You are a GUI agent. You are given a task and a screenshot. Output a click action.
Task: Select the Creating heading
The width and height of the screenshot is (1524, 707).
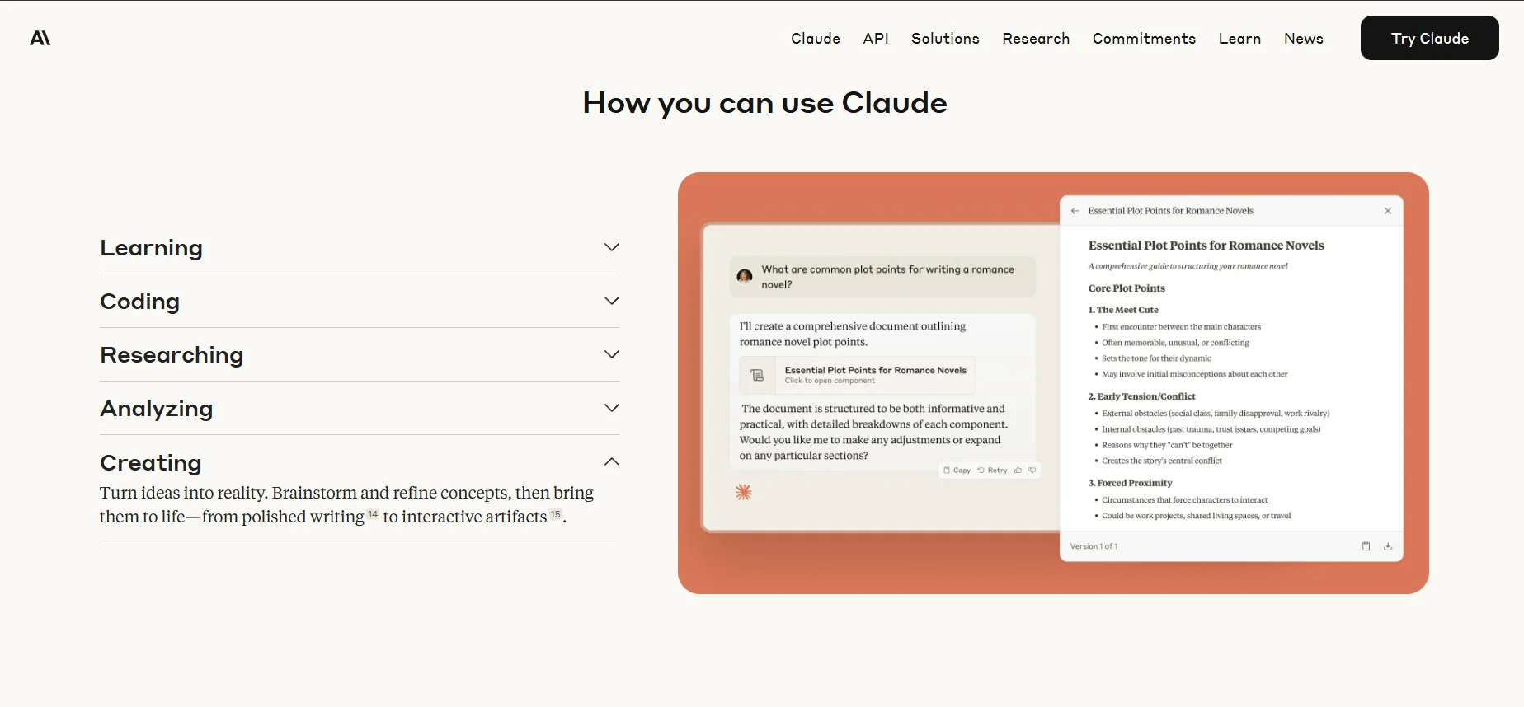[150, 462]
